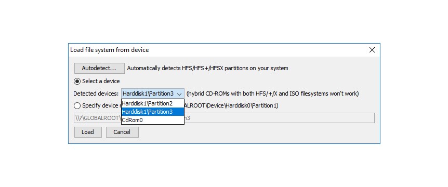Enable the "Specify device name" radio button
This screenshot has width=448, height=187.
[77, 105]
